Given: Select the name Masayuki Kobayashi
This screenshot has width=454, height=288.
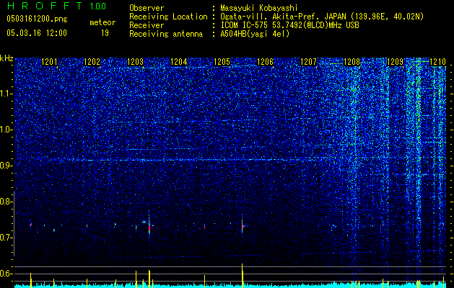Looking at the screenshot, I should pos(259,8).
